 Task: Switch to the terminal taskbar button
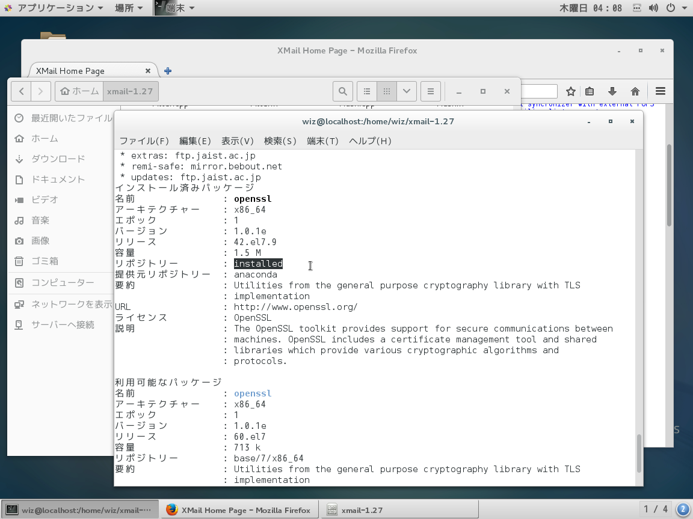[79, 510]
